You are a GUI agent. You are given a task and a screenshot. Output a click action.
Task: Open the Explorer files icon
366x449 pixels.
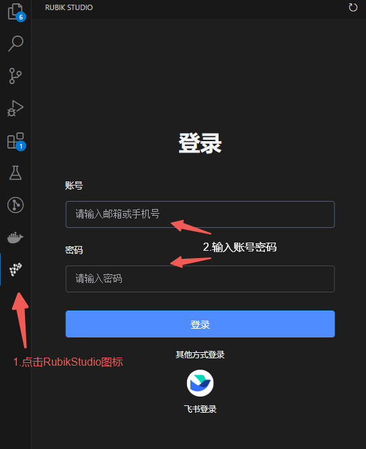pos(15,12)
